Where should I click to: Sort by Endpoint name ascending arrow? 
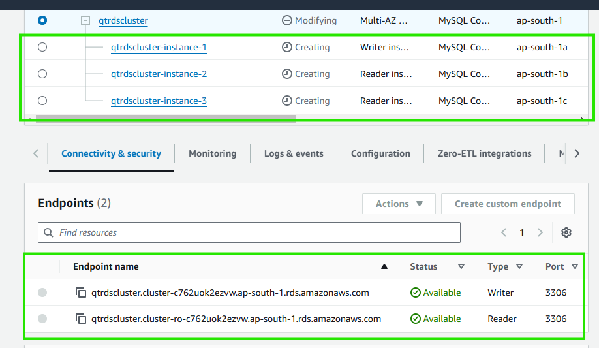(384, 266)
